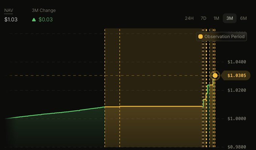Switch chart to 6M range

pos(244,18)
